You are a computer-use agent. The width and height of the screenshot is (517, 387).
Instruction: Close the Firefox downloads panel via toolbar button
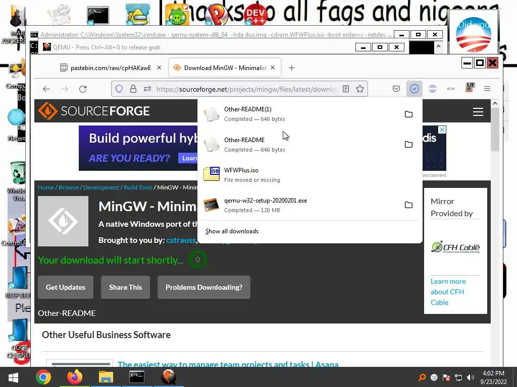click(415, 89)
